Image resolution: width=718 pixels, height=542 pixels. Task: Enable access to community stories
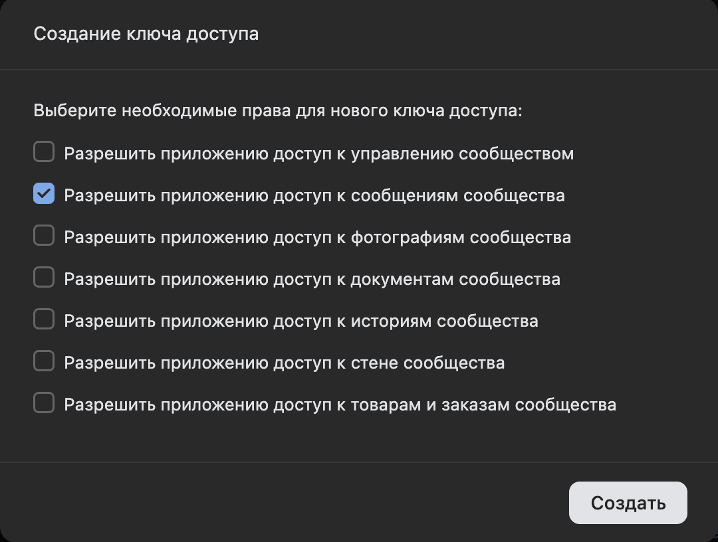[43, 319]
